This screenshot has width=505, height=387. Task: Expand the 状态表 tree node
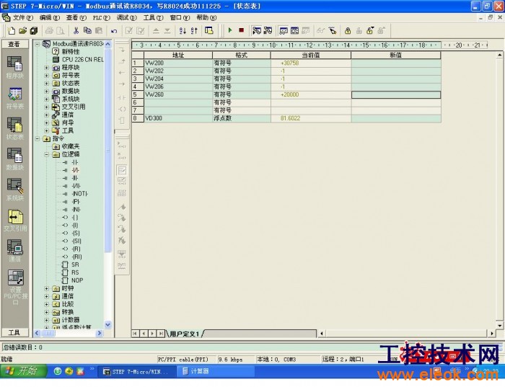pos(47,84)
